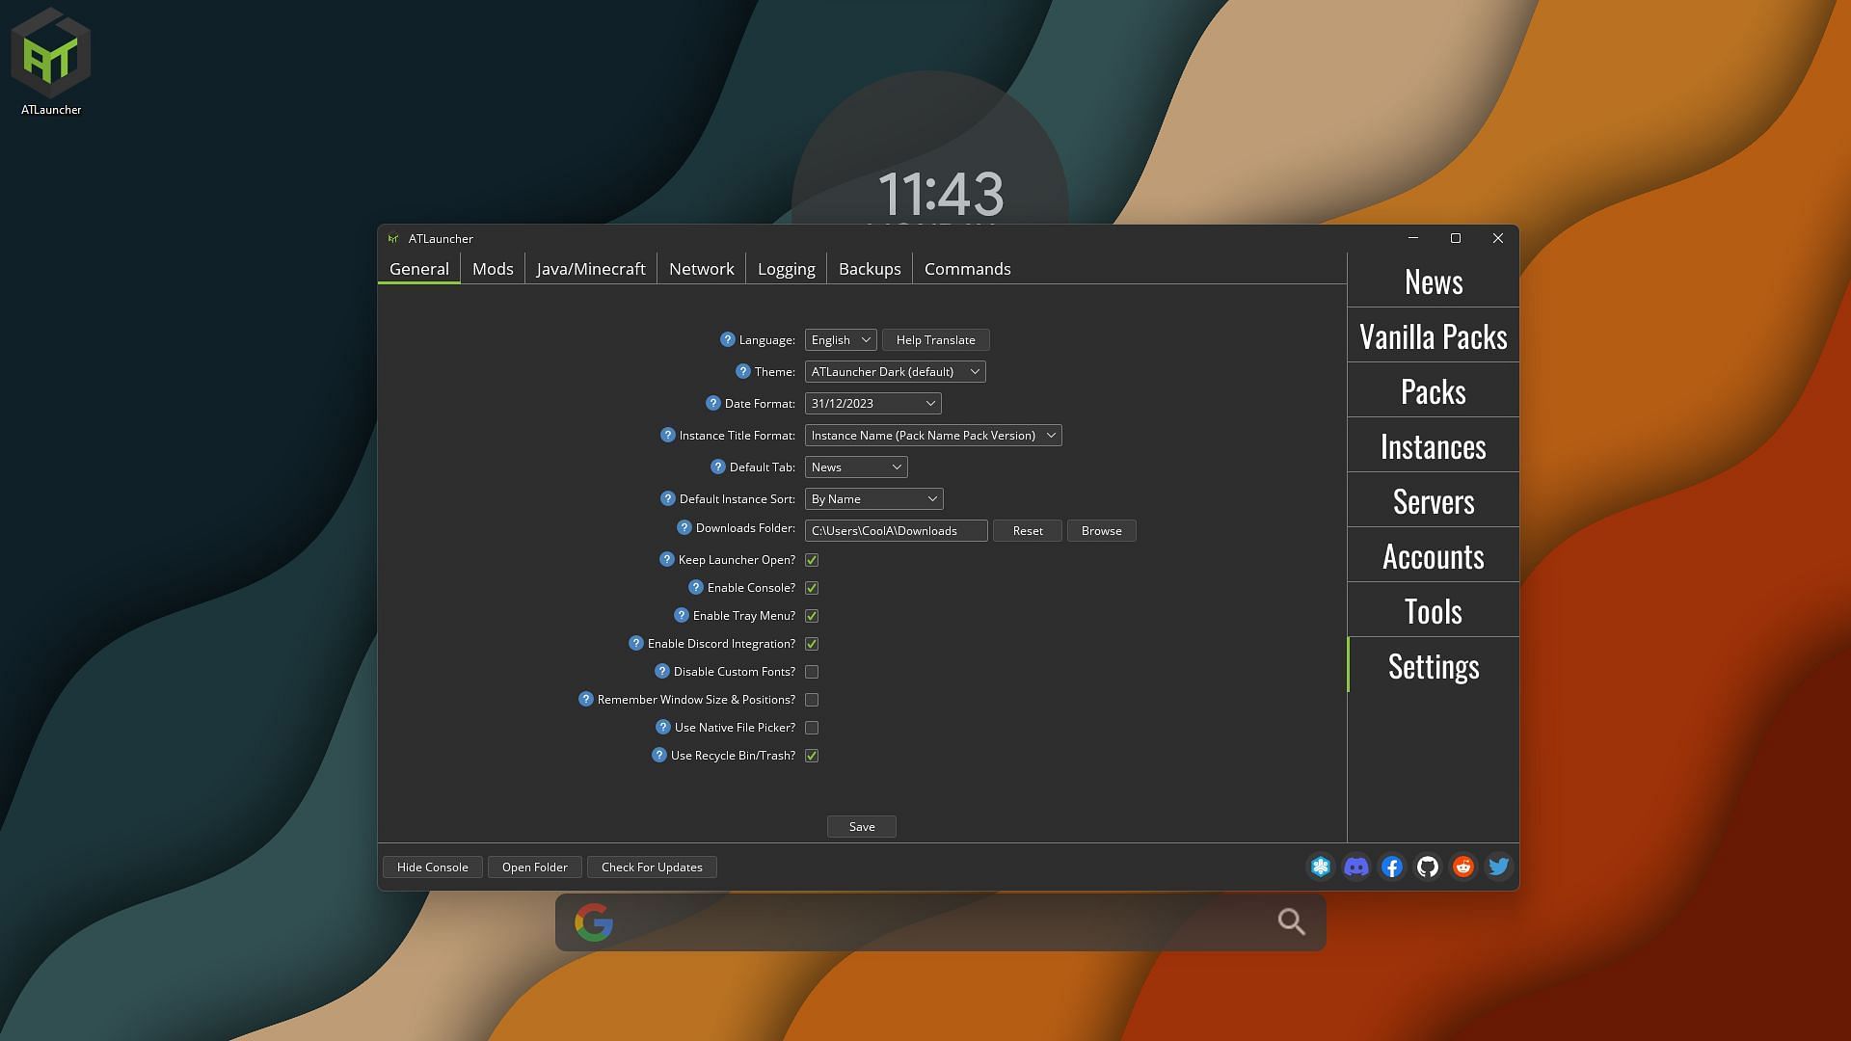Viewport: 1851px width, 1041px height.
Task: Open the Discord link icon
Action: pyautogui.click(x=1356, y=867)
